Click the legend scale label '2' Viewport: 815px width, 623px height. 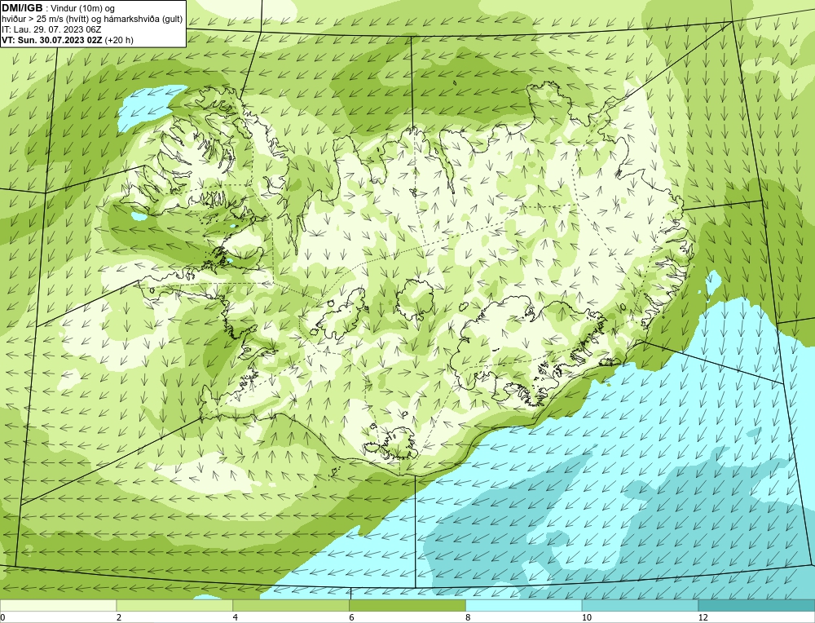tap(119, 618)
